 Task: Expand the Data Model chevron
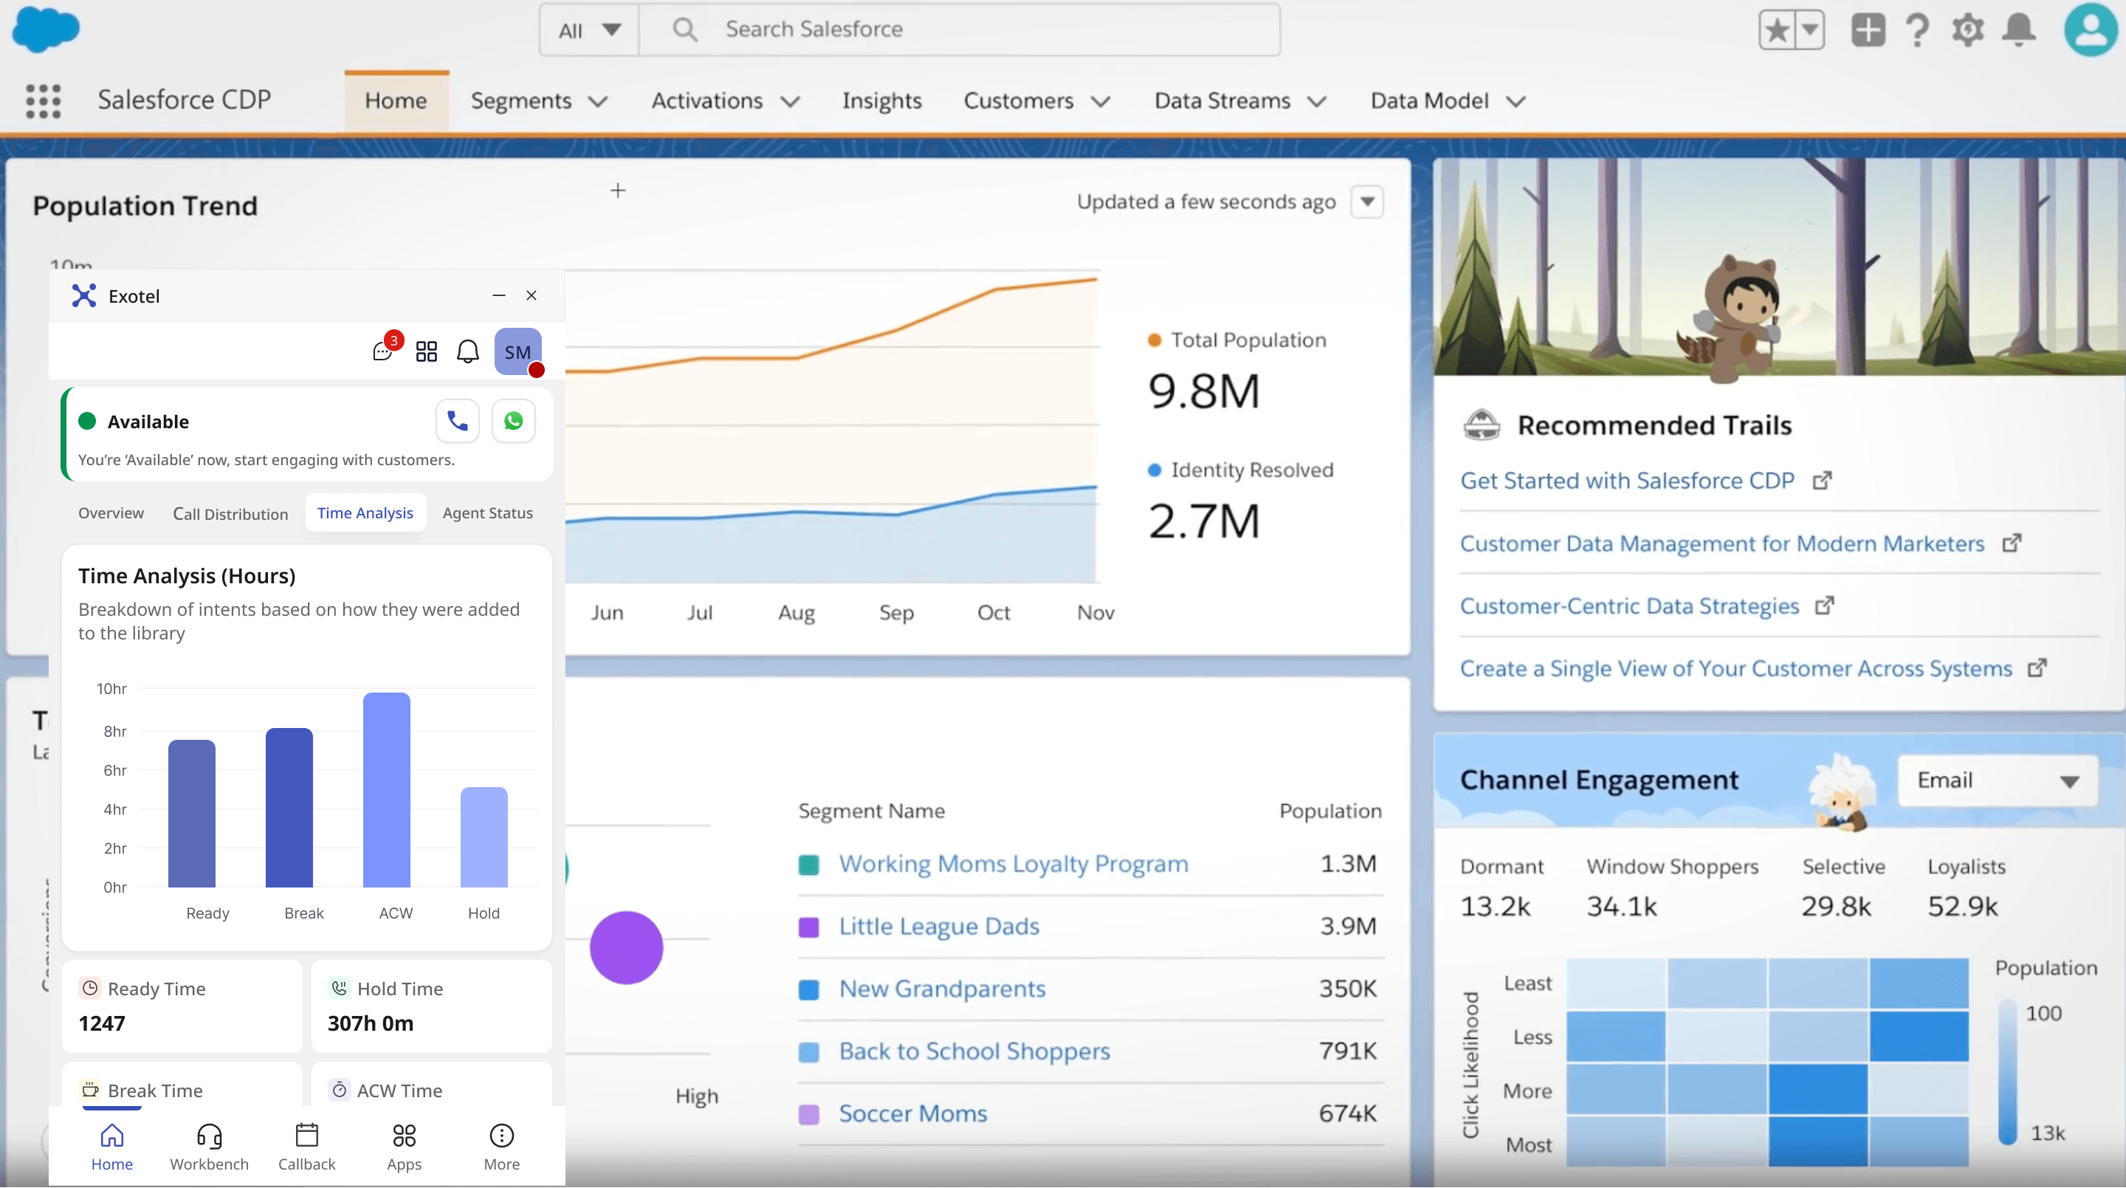point(1516,102)
